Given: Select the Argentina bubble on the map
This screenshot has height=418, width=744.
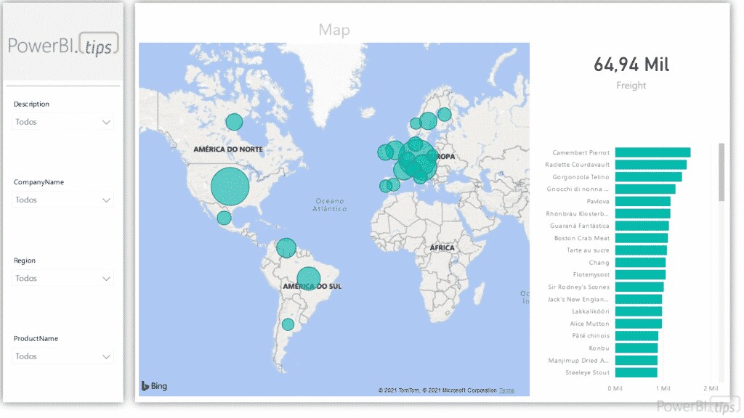Looking at the screenshot, I should click(x=288, y=324).
